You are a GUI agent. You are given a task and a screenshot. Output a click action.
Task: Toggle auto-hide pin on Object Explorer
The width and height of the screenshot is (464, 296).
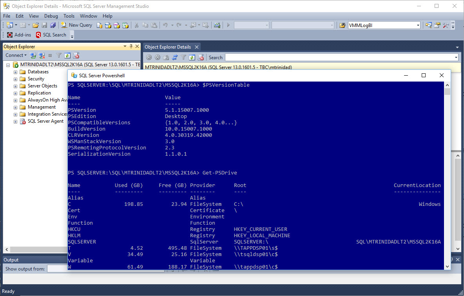point(131,47)
